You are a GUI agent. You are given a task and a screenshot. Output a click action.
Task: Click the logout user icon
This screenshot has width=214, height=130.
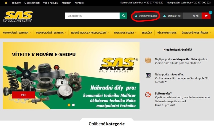165,16
